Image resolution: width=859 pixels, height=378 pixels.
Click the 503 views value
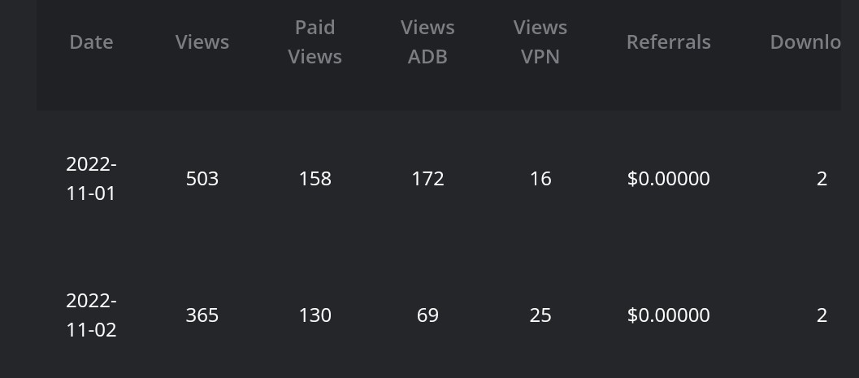(x=202, y=179)
